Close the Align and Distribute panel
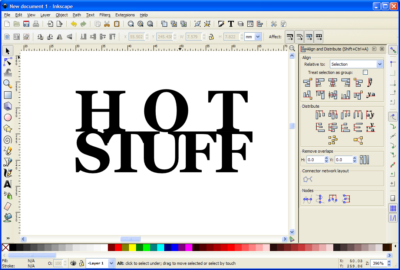The image size is (400, 270). pos(382,49)
